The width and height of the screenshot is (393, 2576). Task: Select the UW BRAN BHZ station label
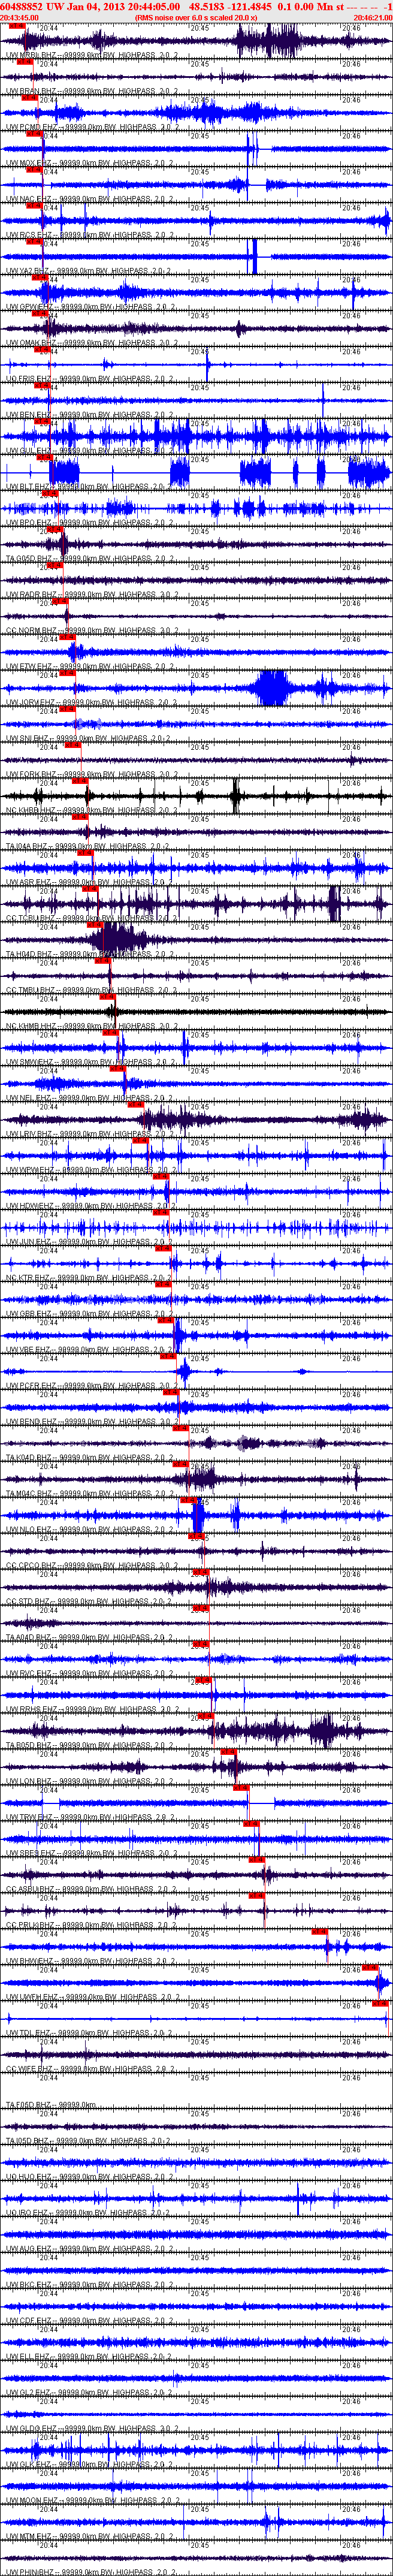tap(92, 91)
